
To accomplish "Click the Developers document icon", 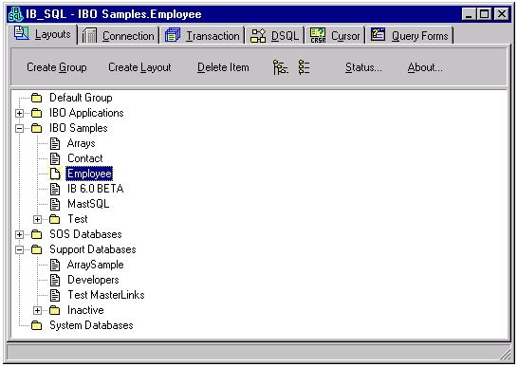I will [x=55, y=280].
